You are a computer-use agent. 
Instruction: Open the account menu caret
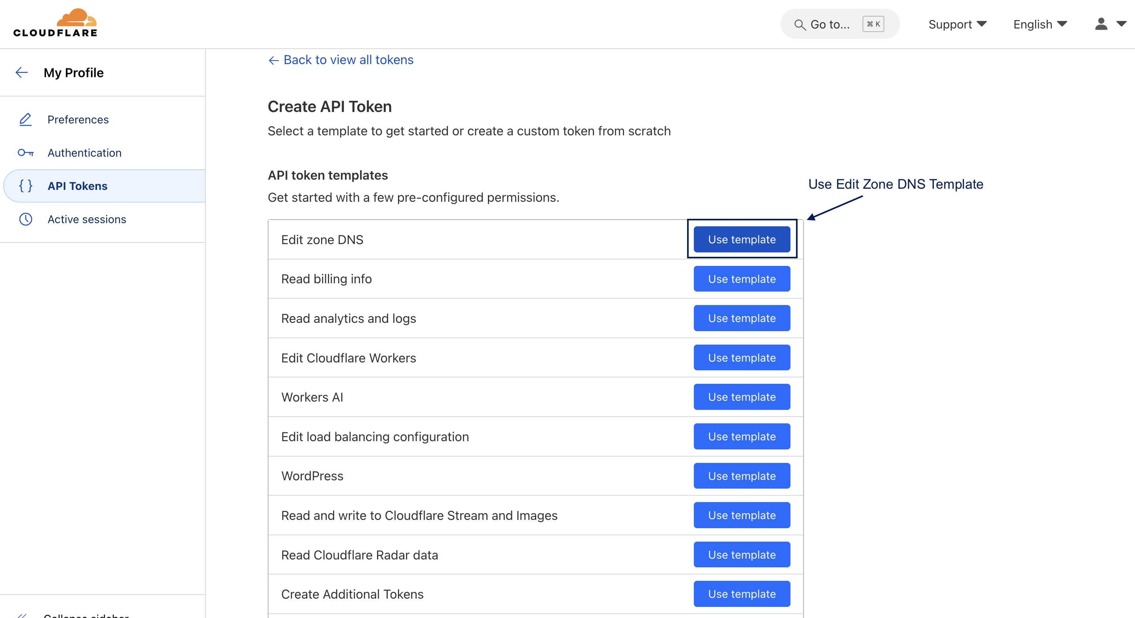[1122, 24]
